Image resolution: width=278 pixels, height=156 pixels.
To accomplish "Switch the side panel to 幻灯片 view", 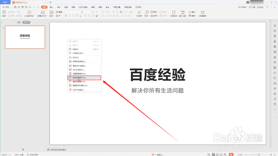I will [26, 22].
